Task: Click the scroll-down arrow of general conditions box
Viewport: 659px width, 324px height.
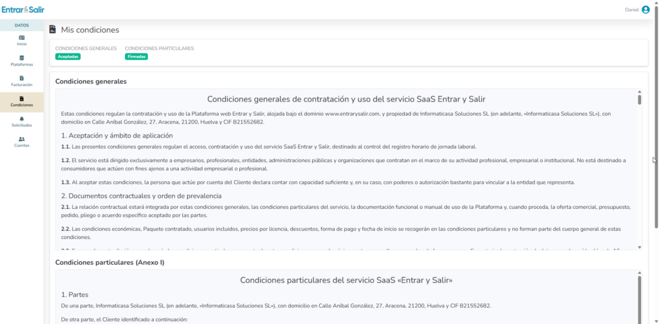Action: [x=639, y=248]
